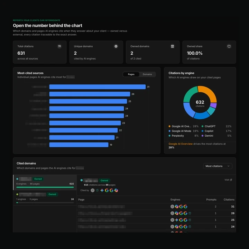Click ChatGPT icon in the 26-citations row
Screen dimensions: 249x249
click(x=172, y=213)
